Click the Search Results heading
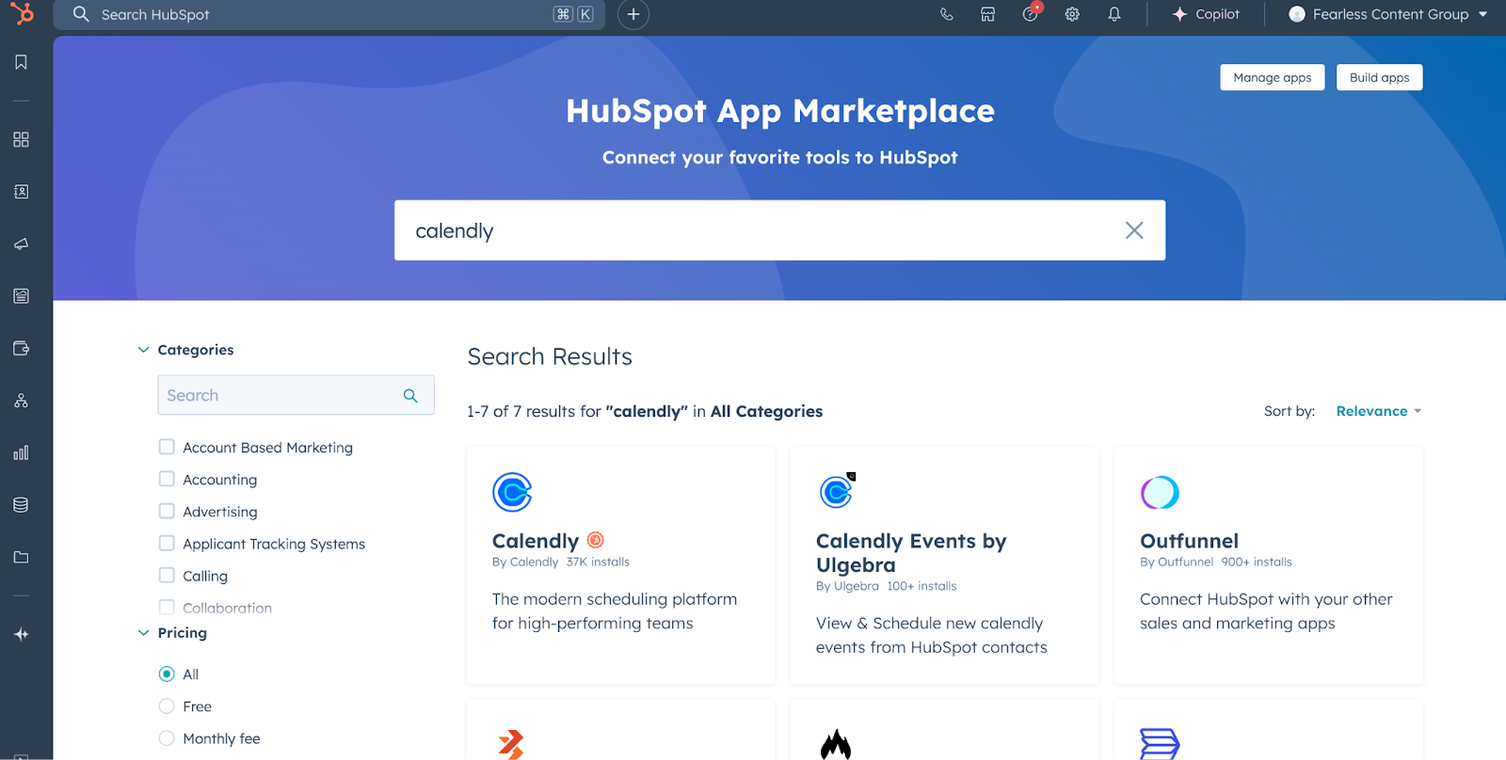1506x760 pixels. click(x=550, y=356)
